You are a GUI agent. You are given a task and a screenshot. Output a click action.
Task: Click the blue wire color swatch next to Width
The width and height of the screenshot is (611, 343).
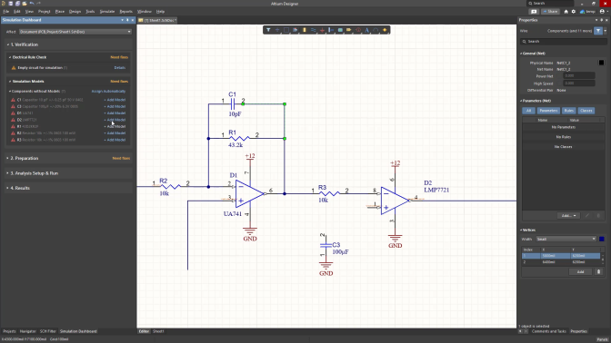click(x=602, y=239)
